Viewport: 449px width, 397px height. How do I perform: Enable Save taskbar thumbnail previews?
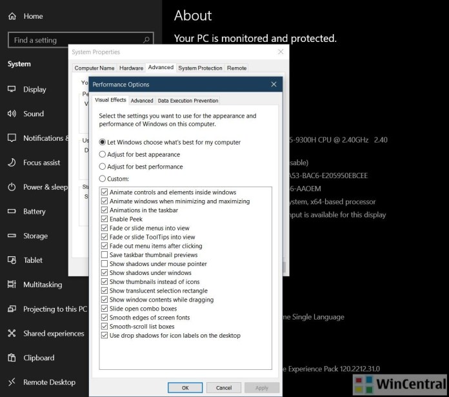[x=105, y=254]
